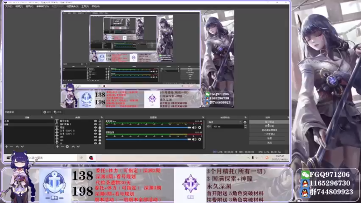The height and width of the screenshot is (203, 361).
Task: Open 设置 settings button in controls
Action: (x=269, y=138)
